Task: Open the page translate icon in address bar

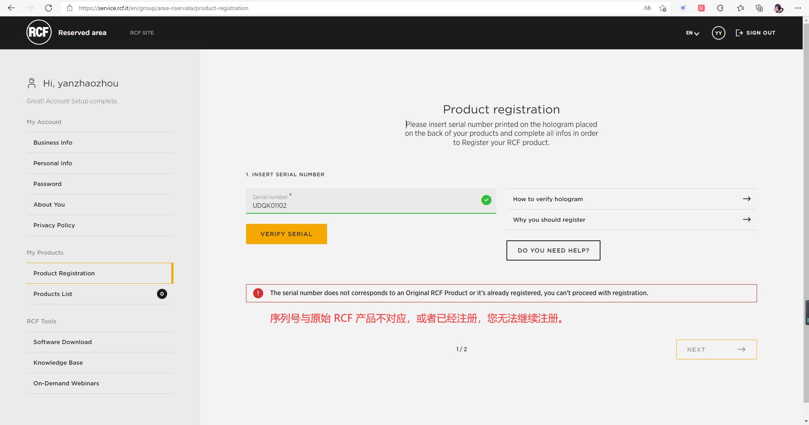Action: tap(647, 8)
